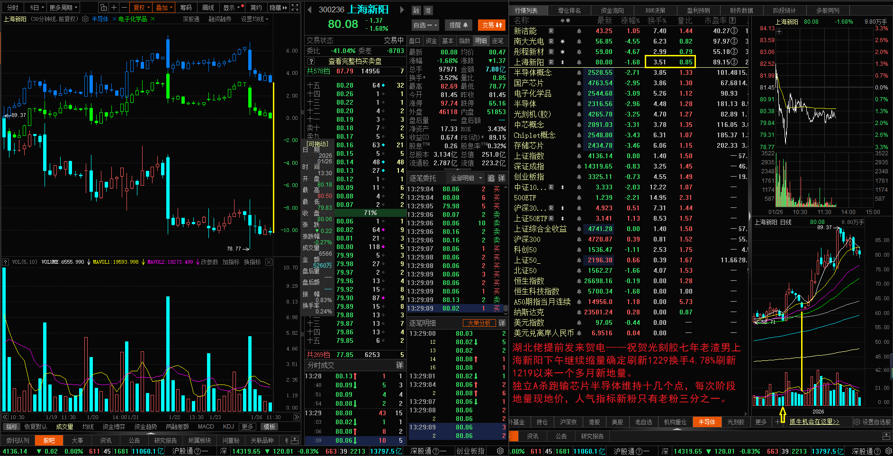The image size is (893, 456).
Task: Click bell icon in 新洁能 row
Action: tap(579, 31)
